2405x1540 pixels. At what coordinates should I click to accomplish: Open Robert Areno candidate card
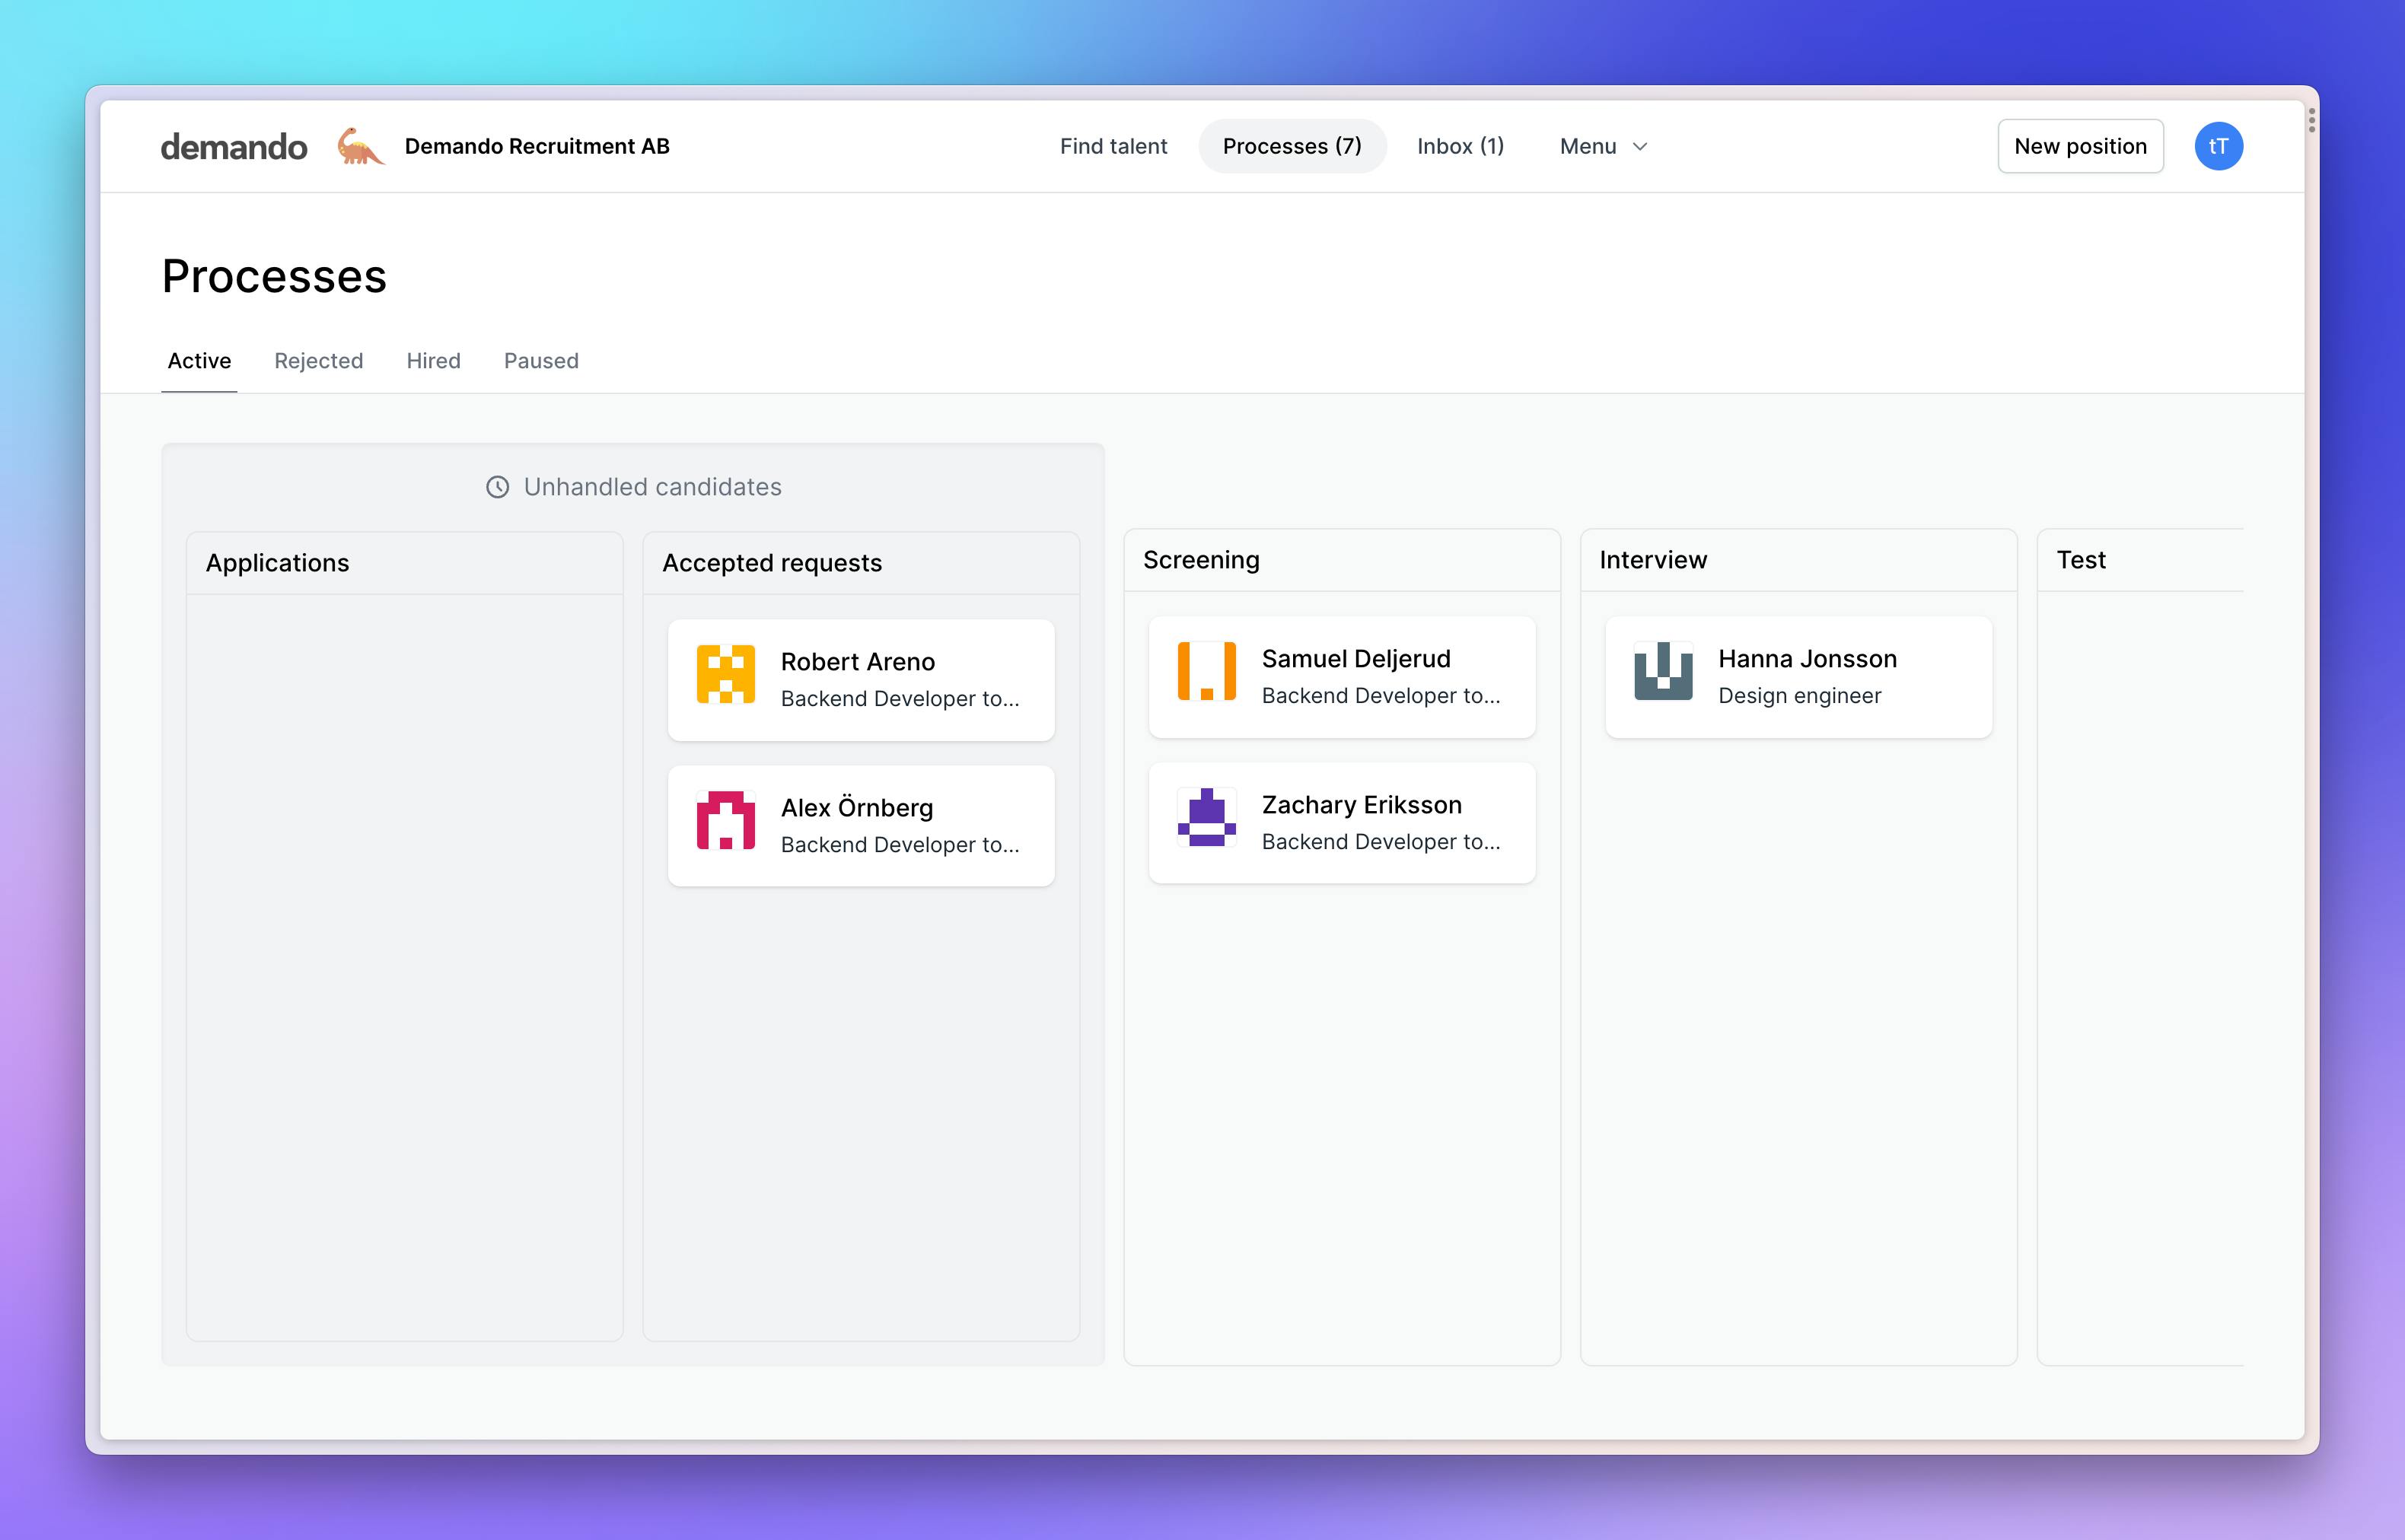click(861, 680)
